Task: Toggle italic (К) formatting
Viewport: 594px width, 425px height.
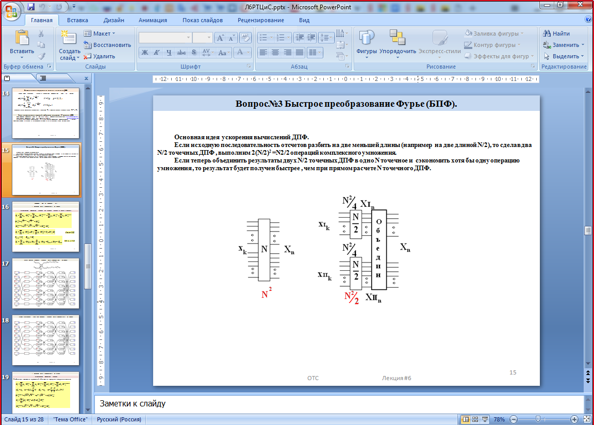Action: coord(157,53)
